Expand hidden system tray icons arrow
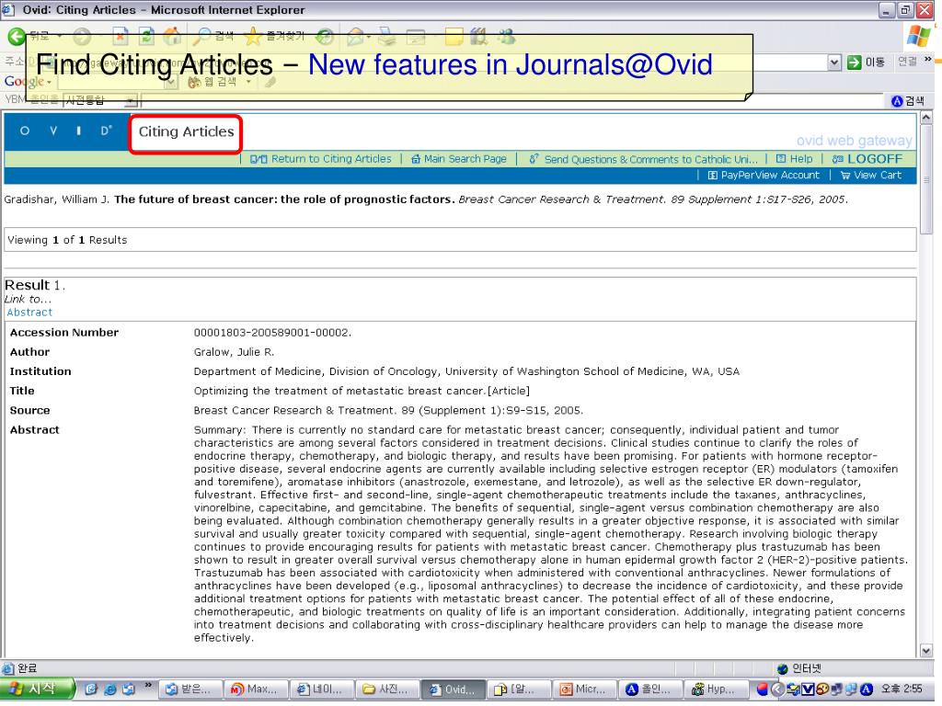The height and width of the screenshot is (706, 942). (778, 689)
